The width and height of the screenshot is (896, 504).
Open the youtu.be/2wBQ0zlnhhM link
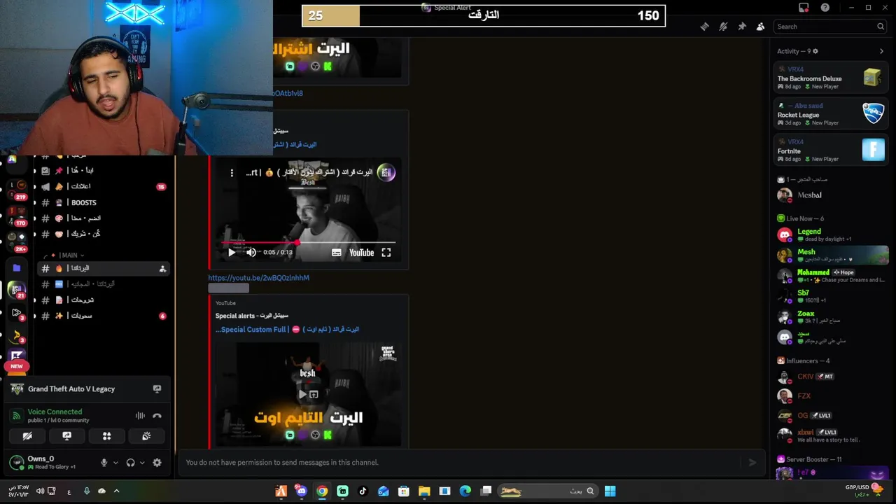[x=258, y=278]
